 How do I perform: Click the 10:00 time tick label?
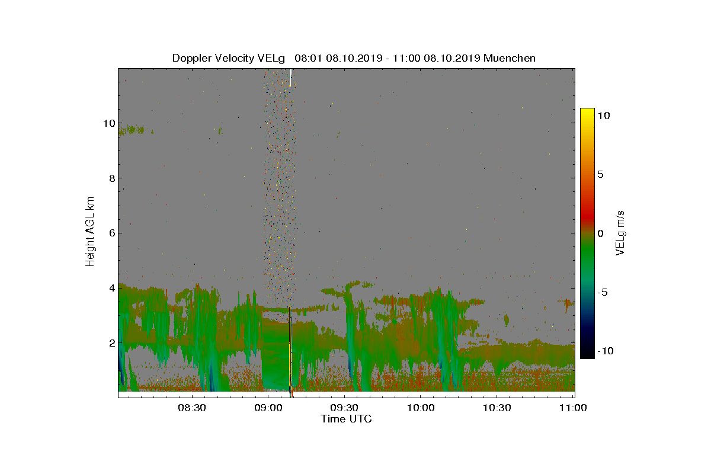coord(421,408)
